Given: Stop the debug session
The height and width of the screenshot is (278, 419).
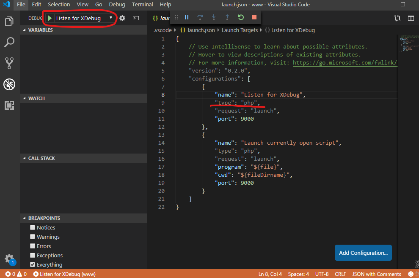Looking at the screenshot, I should [254, 17].
